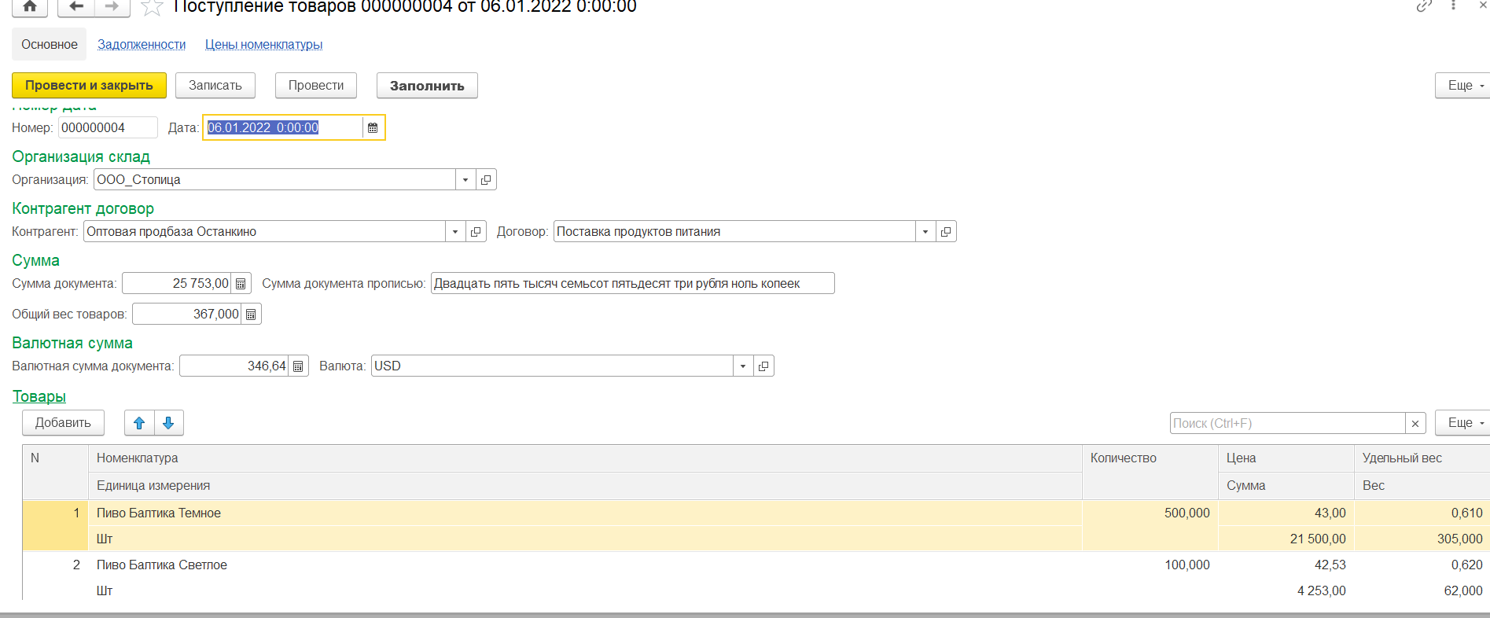Open the calendar picker for date
This screenshot has height=618, width=1490.
[373, 127]
